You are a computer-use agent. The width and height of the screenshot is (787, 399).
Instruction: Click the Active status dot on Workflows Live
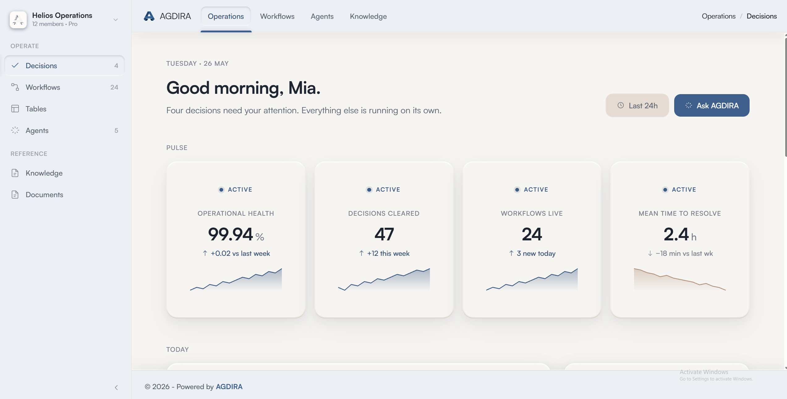517,190
